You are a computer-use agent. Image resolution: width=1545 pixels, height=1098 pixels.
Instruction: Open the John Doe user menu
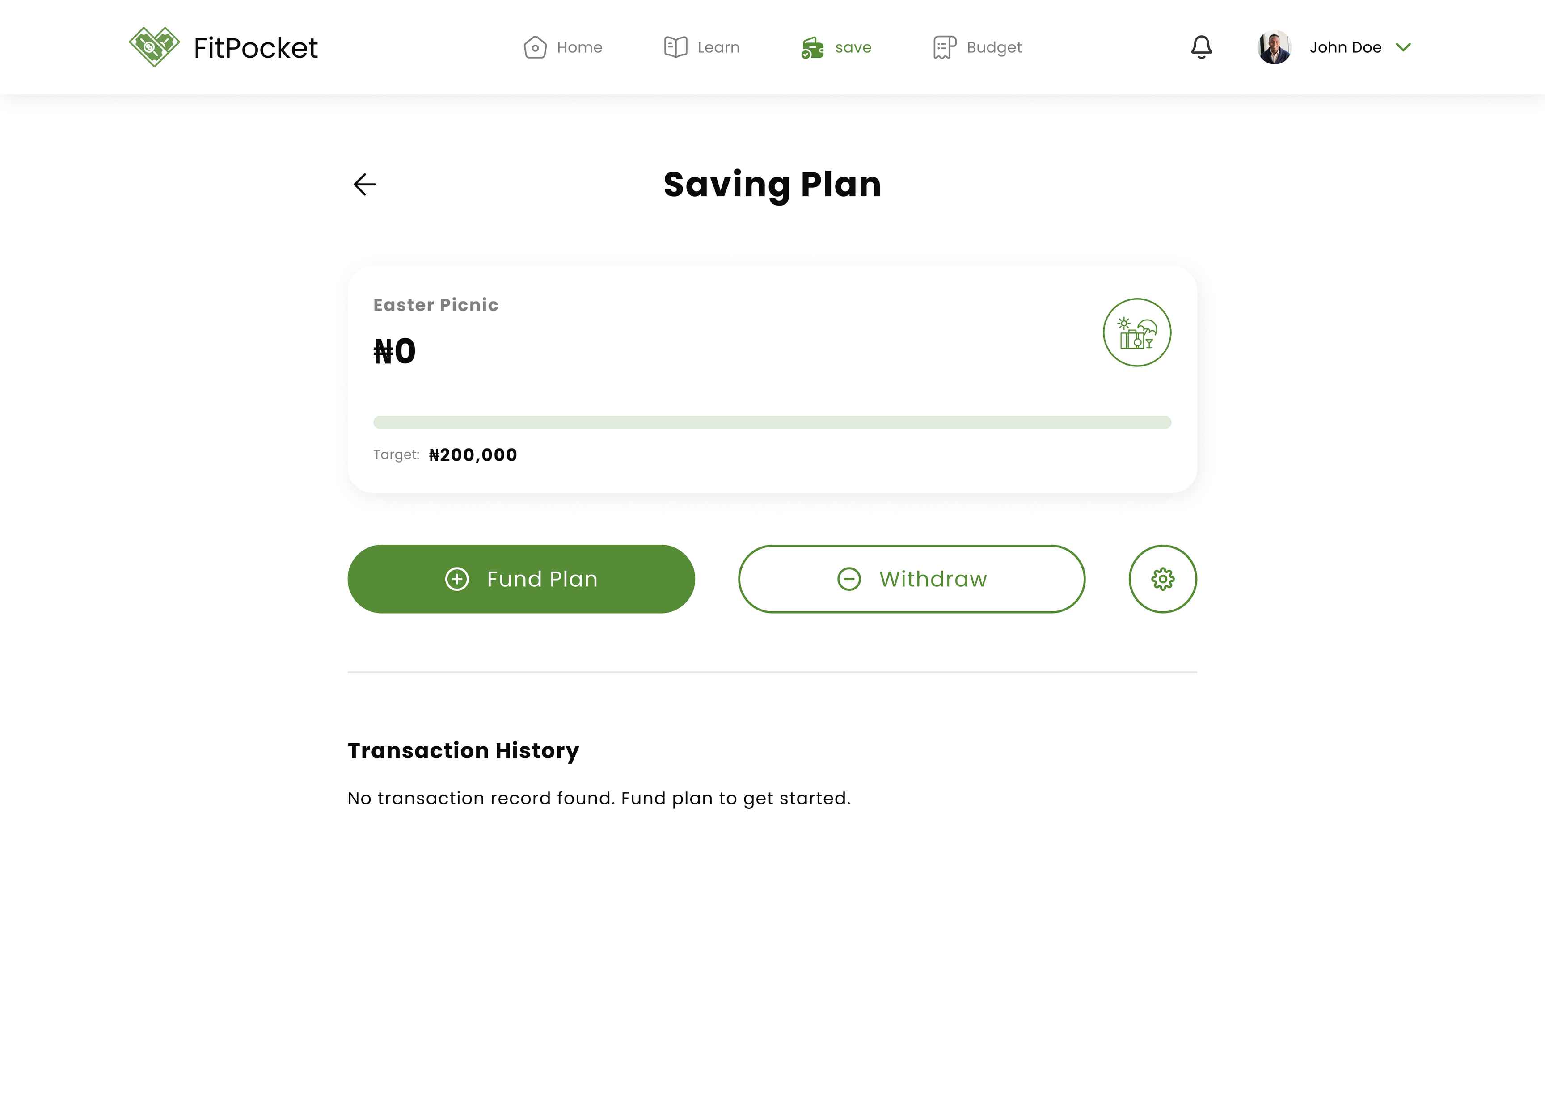(x=1335, y=47)
